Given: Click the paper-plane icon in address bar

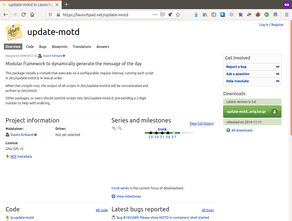Looking at the screenshot, I should pyautogui.click(x=170, y=15).
